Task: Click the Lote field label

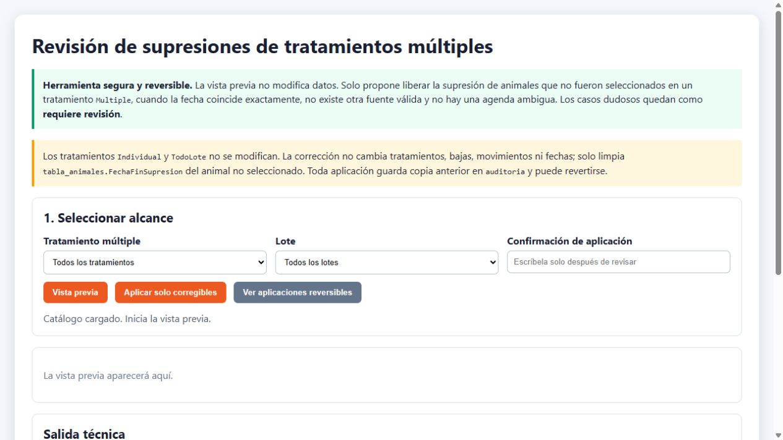Action: point(285,241)
